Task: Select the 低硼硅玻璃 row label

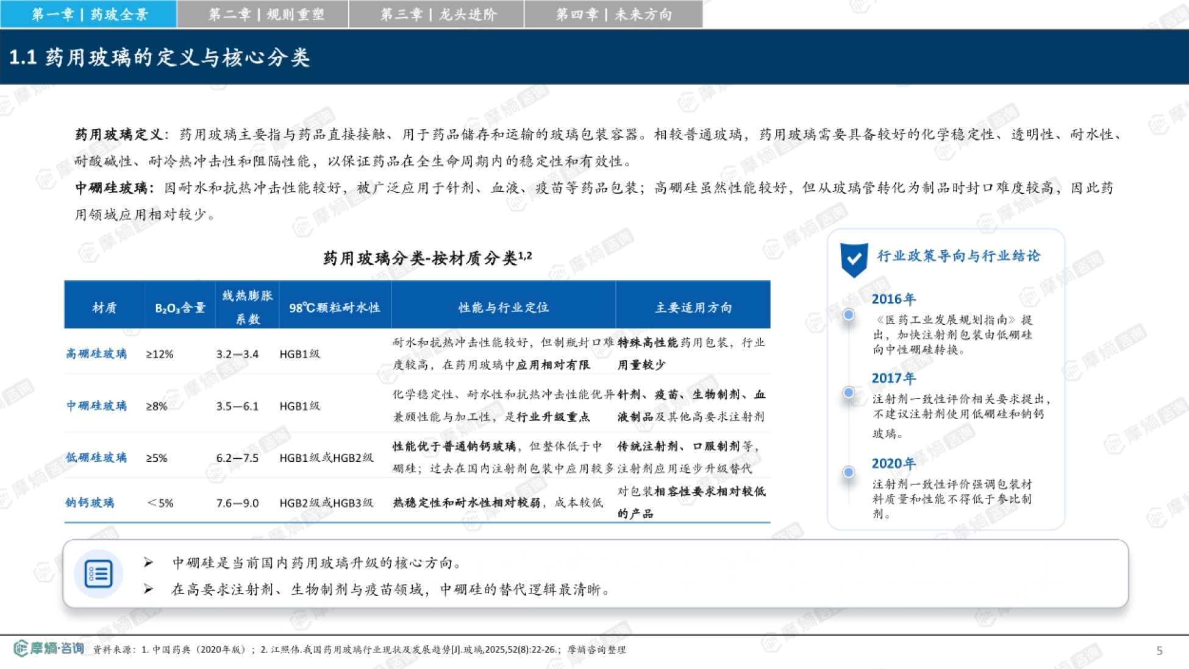Action: (96, 458)
